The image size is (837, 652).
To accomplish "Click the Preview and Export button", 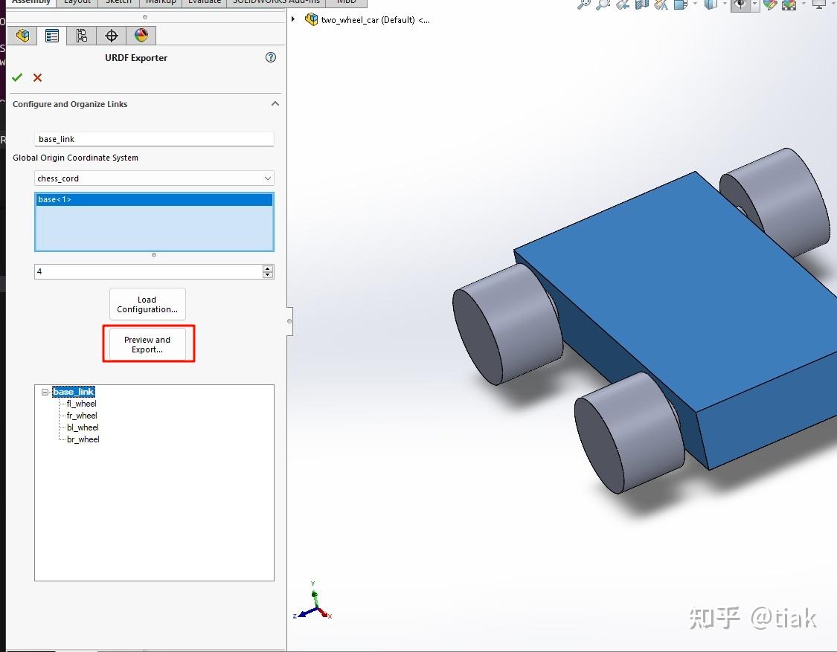I will [x=148, y=344].
